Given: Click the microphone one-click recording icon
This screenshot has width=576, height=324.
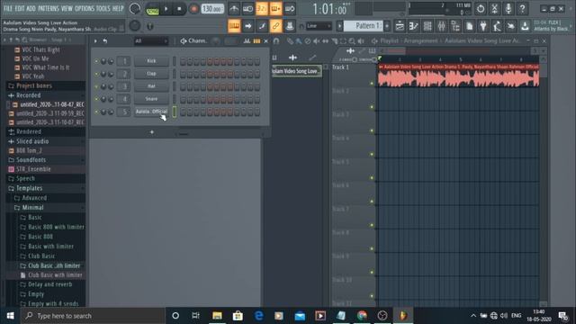Looking at the screenshot, I should 508,8.
